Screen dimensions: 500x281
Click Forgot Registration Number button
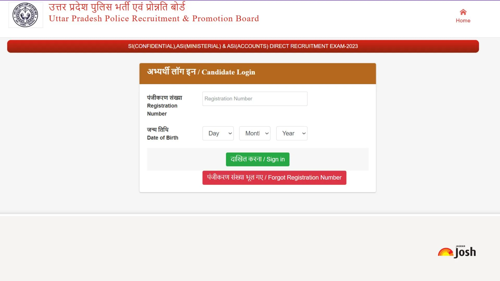tap(274, 178)
